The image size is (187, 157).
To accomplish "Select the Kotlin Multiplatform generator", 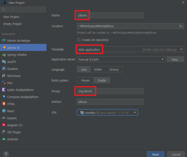I will (23, 90).
